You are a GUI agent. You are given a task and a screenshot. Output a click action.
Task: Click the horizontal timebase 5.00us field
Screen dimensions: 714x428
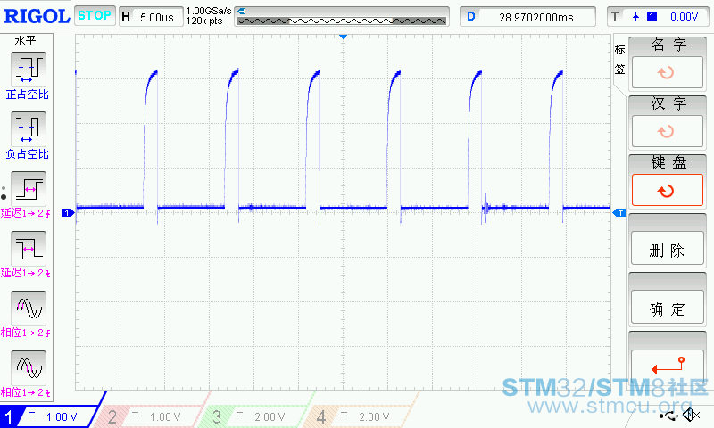pyautogui.click(x=152, y=17)
